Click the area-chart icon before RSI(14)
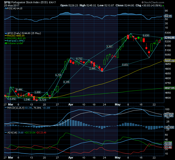Viewport: 175px width, 160px height. click(x=6, y=9)
